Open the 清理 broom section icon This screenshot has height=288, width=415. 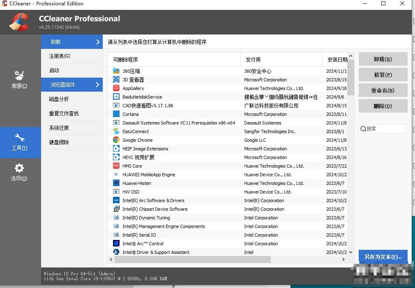[x=19, y=76]
